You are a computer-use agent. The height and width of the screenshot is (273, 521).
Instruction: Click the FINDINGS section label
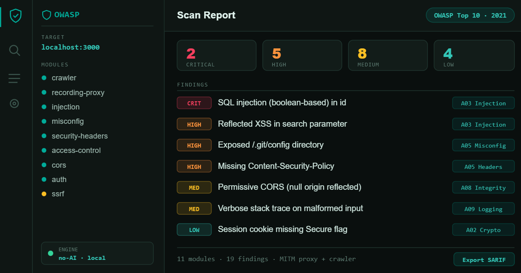(x=193, y=85)
